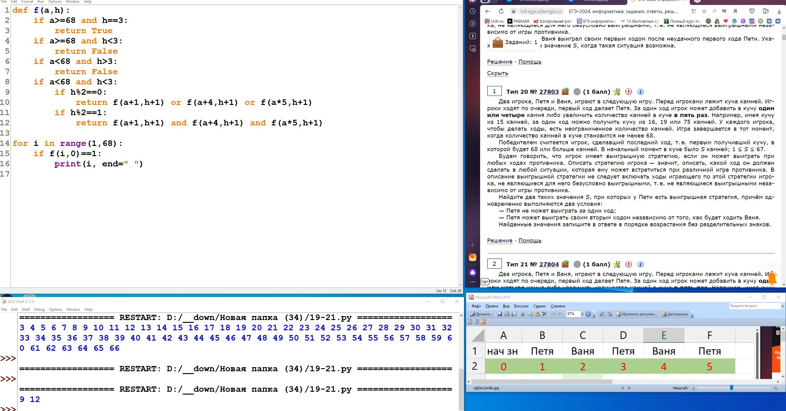Screen dimensions: 786x411
Task: Click the Save icon in Office toolbar
Action: click(x=500, y=314)
